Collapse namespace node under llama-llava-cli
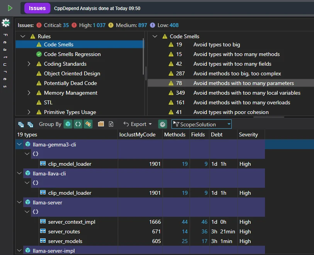Viewport: 314px width, 255px height. tap(27, 183)
